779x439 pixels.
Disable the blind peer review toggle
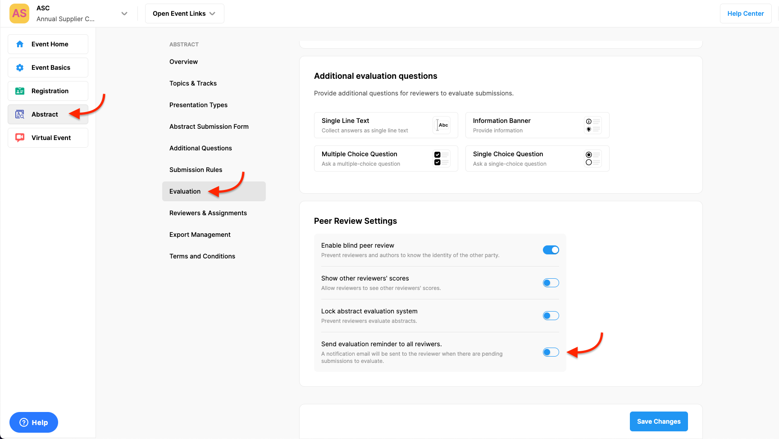pyautogui.click(x=551, y=250)
